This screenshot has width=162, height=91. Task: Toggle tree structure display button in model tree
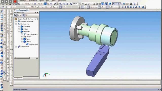point(15,15)
